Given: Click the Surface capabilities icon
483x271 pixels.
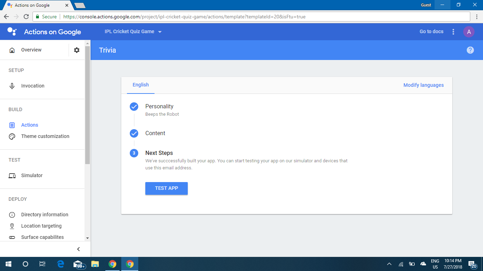Looking at the screenshot, I should pos(12,237).
